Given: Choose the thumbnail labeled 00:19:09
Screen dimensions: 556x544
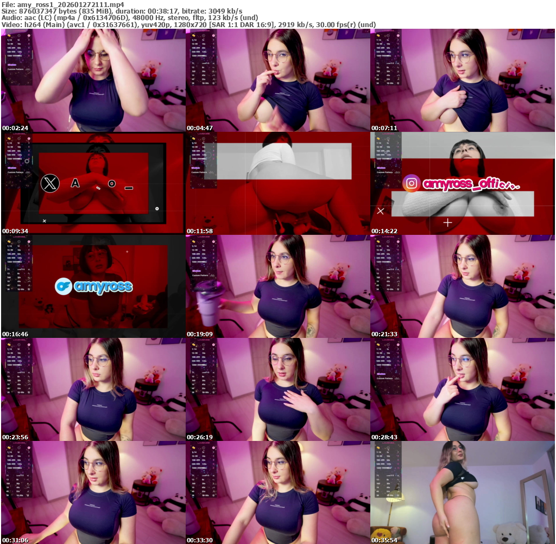Looking at the screenshot, I should pyautogui.click(x=277, y=286).
